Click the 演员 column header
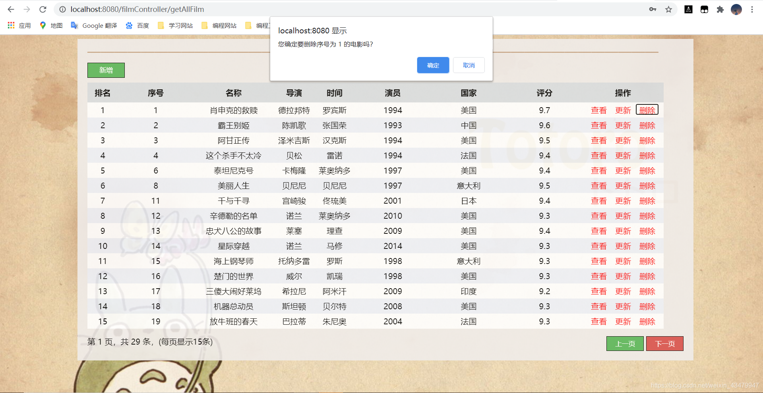 (x=392, y=93)
